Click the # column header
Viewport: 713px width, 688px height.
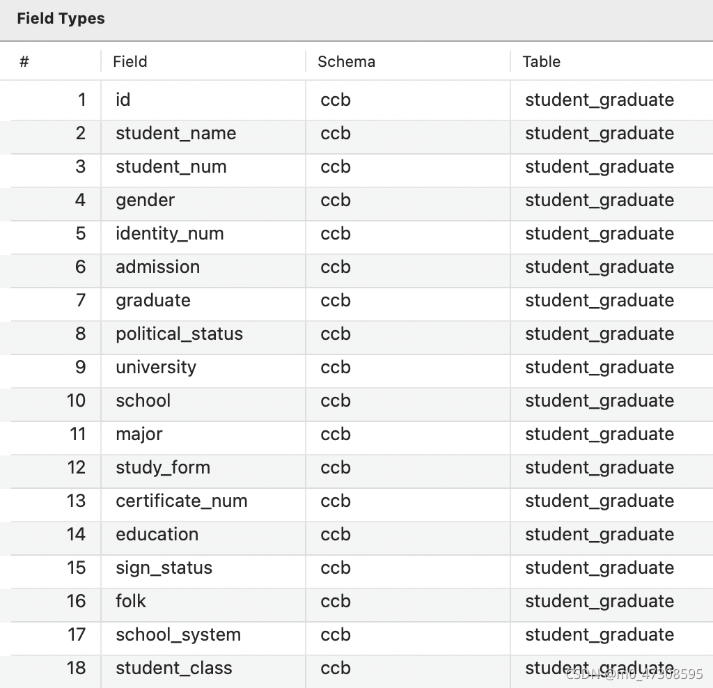50,61
